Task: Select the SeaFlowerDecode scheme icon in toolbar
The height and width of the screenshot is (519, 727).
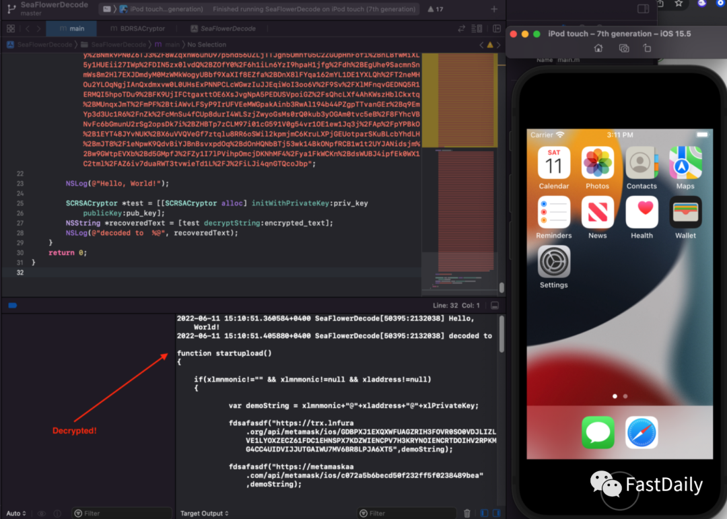Action: [x=107, y=9]
